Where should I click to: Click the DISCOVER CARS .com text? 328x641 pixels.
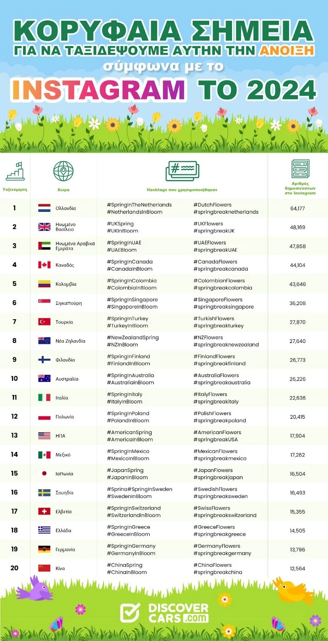(178, 613)
